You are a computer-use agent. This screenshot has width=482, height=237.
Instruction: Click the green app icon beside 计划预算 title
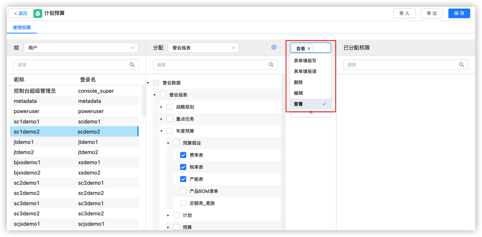pos(38,13)
